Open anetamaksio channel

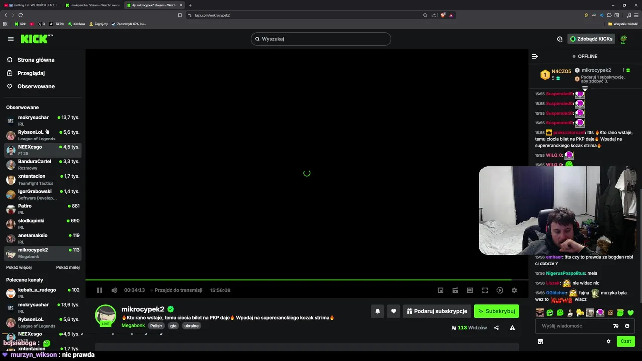[43, 238]
